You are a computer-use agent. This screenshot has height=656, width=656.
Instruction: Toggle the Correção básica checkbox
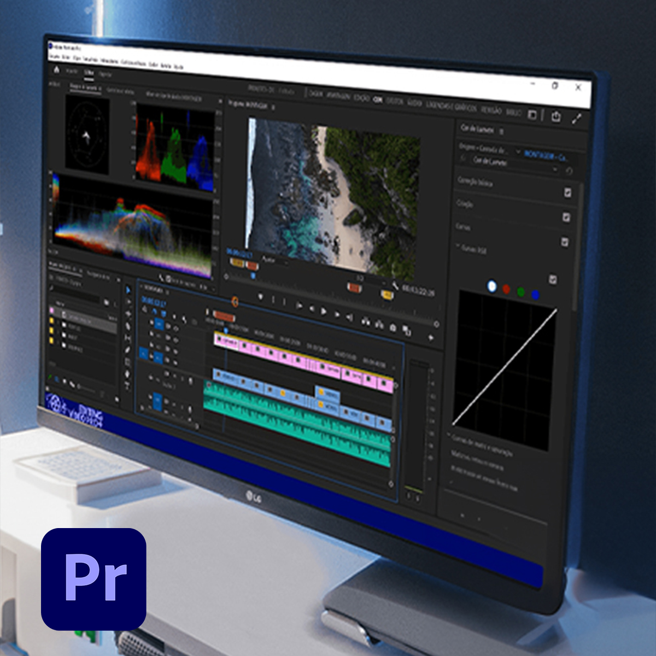567,192
